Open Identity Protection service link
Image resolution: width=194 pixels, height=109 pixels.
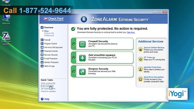point(152,67)
